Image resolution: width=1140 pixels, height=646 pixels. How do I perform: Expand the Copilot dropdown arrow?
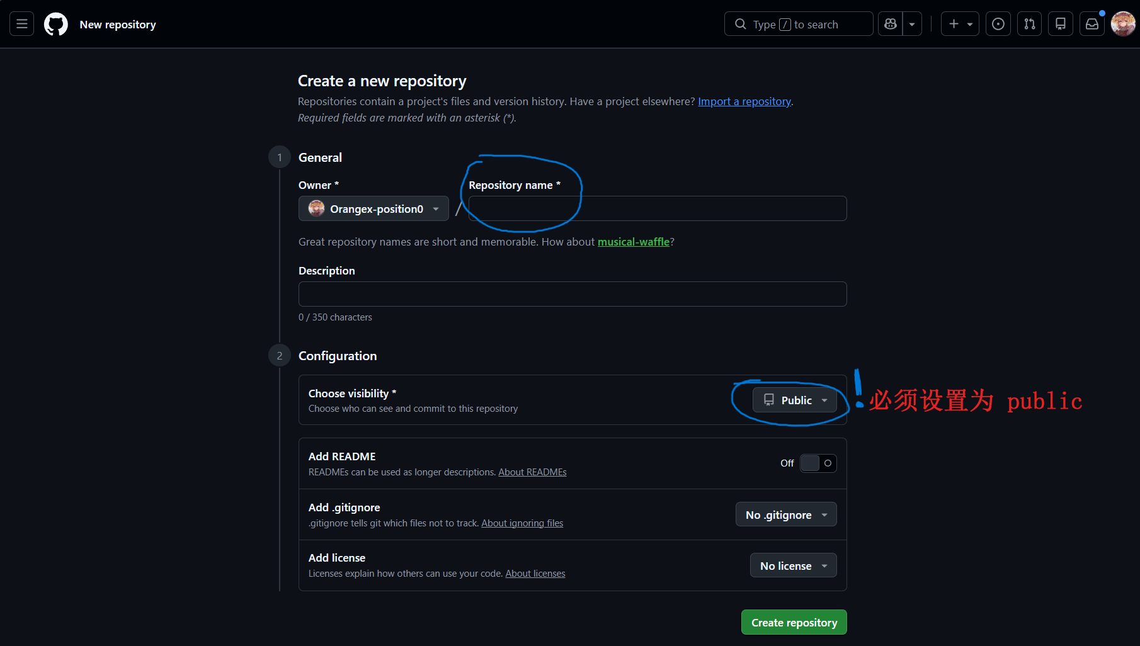912,24
